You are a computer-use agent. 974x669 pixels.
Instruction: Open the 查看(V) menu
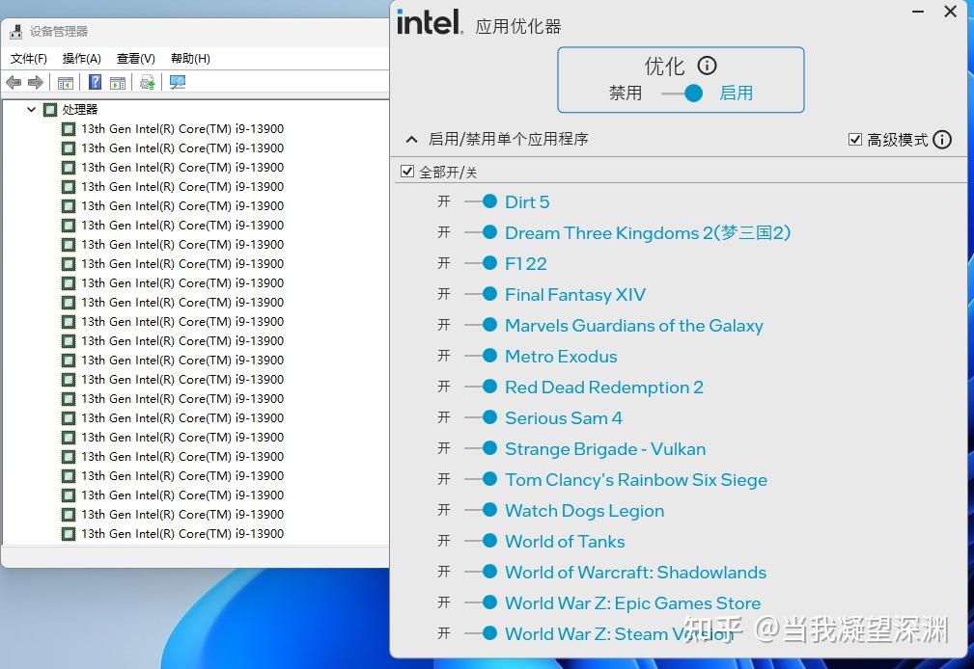pyautogui.click(x=134, y=58)
